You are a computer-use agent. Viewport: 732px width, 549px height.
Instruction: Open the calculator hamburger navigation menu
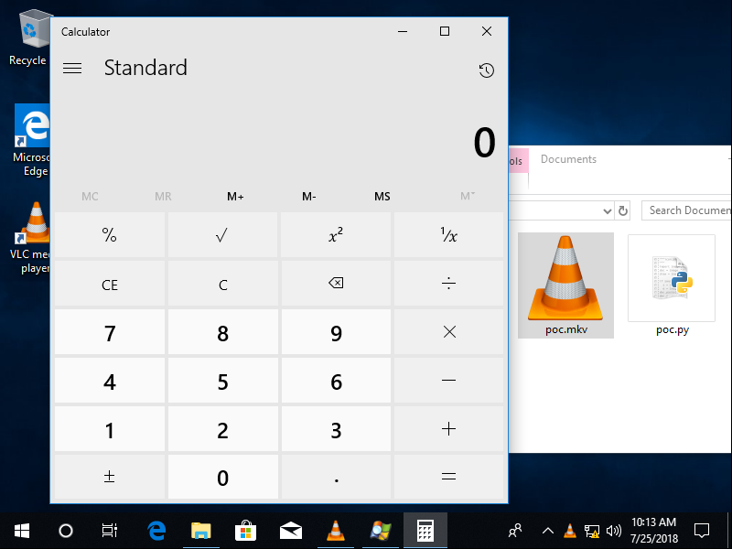(72, 69)
